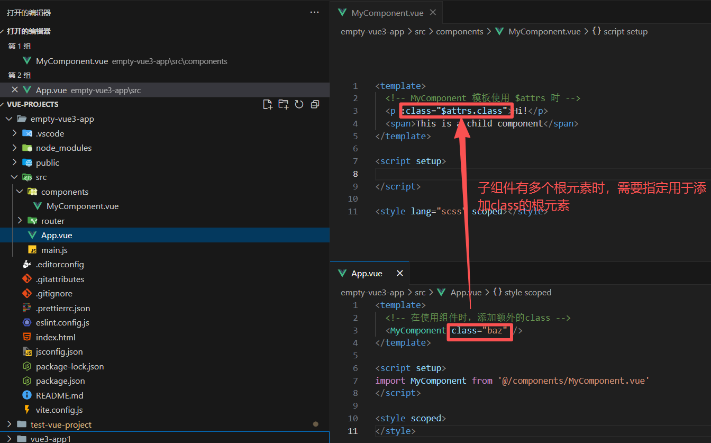Click the New Folder icon in VUE-PROJECTS header

[x=284, y=104]
